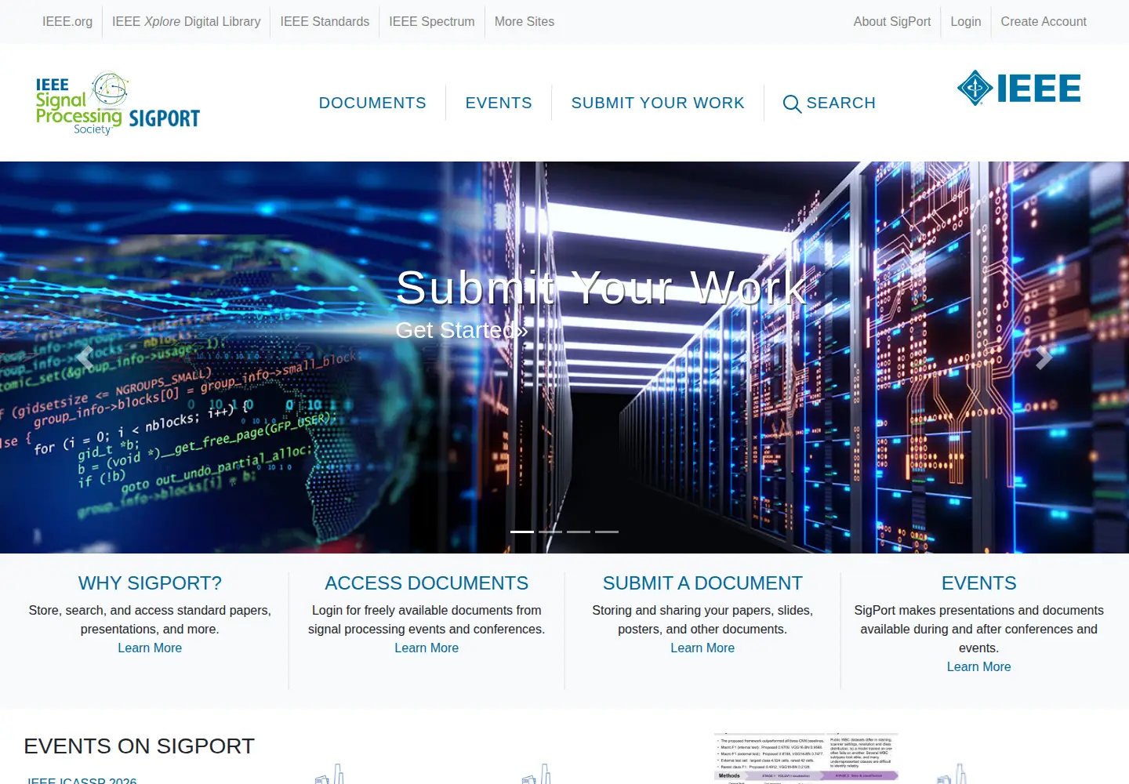Click Learn More under Submit a Document
This screenshot has width=1129, height=784.
point(702,648)
